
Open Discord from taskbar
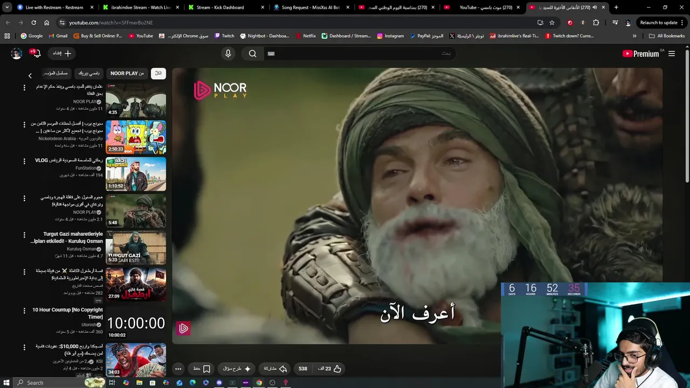(x=219, y=383)
